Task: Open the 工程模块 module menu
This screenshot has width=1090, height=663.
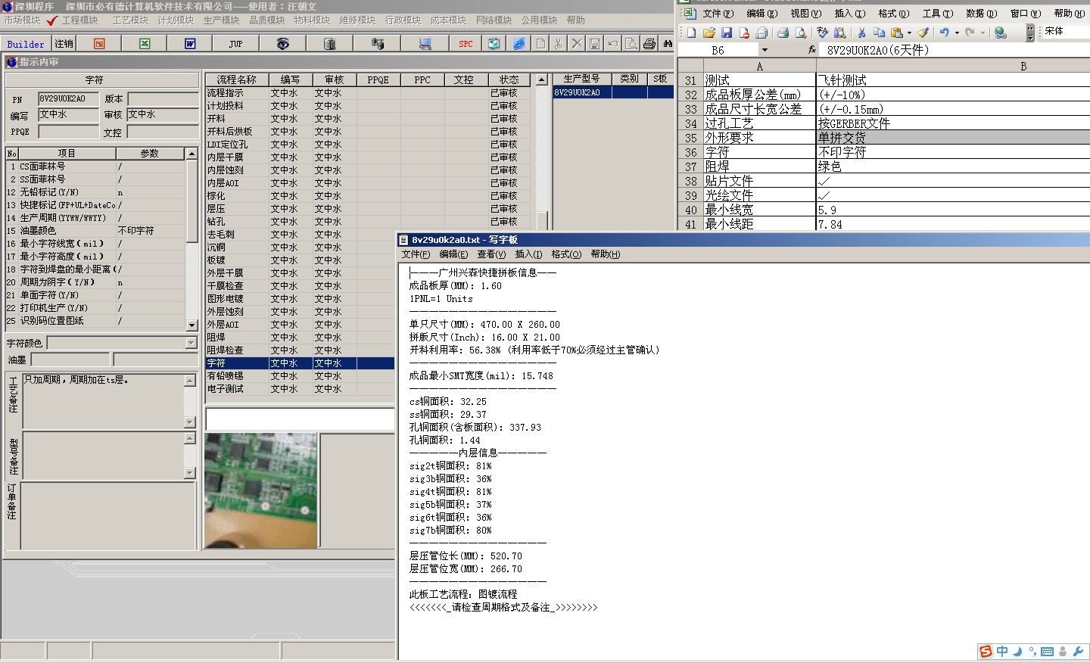Action: click(79, 20)
